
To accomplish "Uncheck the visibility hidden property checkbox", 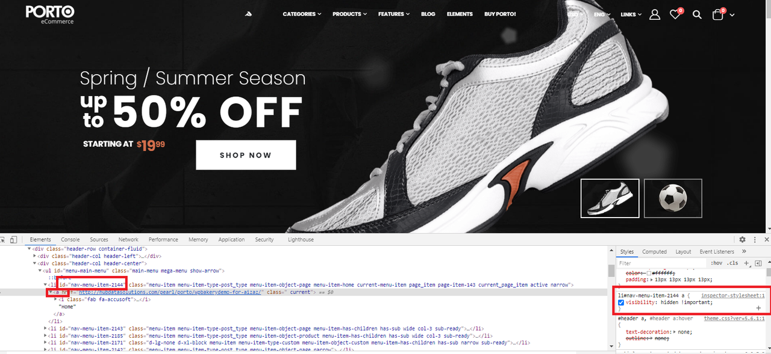I will [621, 302].
